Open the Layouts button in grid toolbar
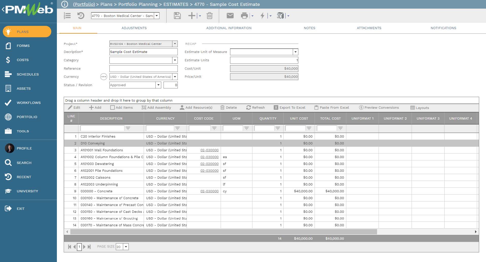The height and width of the screenshot is (262, 486). coord(419,108)
